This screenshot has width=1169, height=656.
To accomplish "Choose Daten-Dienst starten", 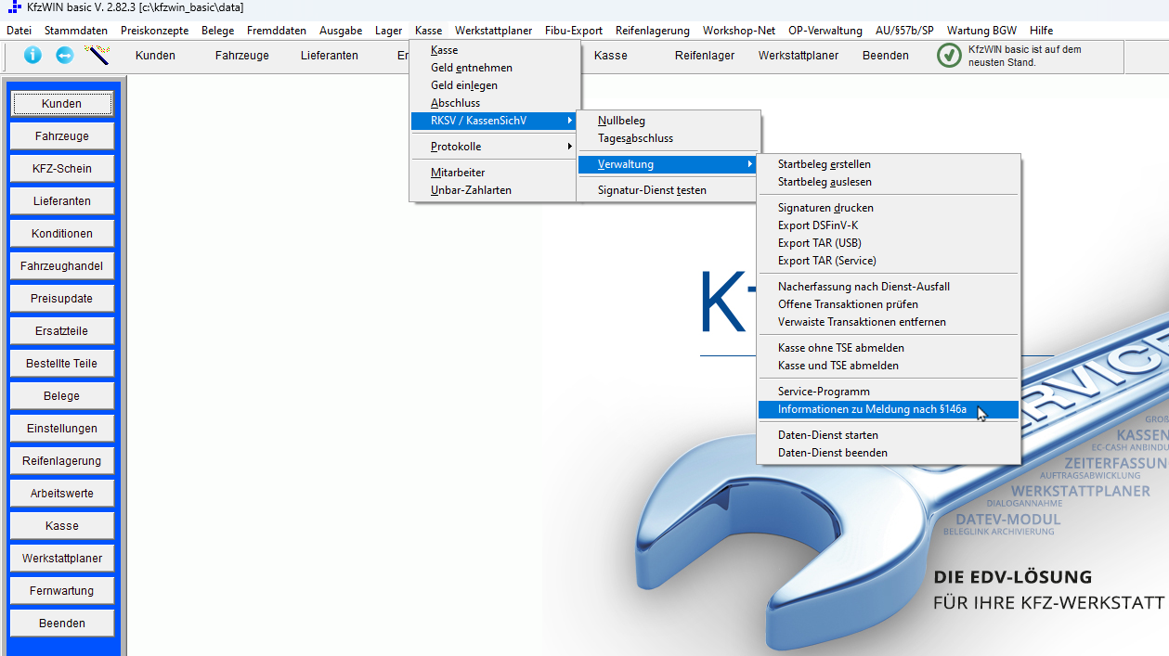I will coord(889,435).
